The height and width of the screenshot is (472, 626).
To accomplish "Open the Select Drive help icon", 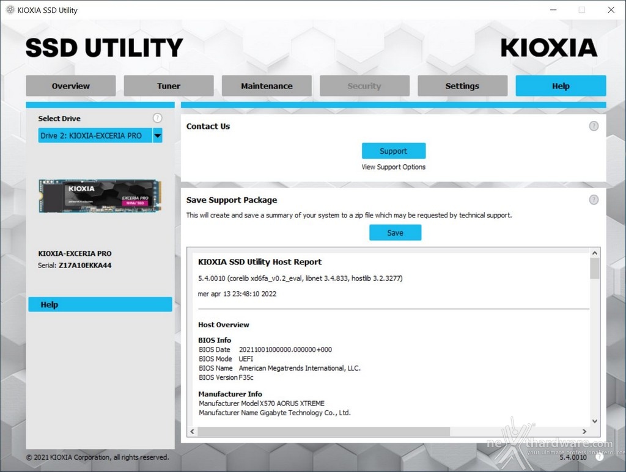I will pos(158,118).
